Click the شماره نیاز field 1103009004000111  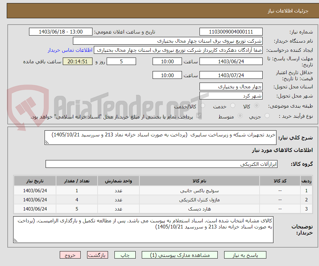231,32
